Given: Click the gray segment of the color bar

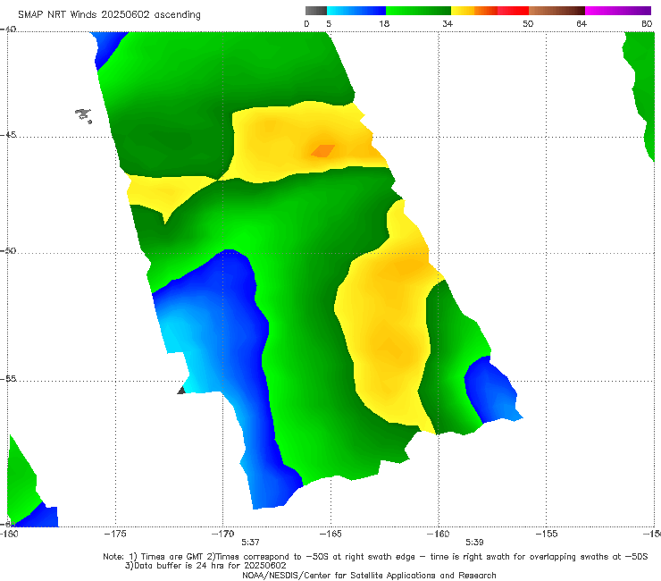Looking at the screenshot, I should pos(316,11).
